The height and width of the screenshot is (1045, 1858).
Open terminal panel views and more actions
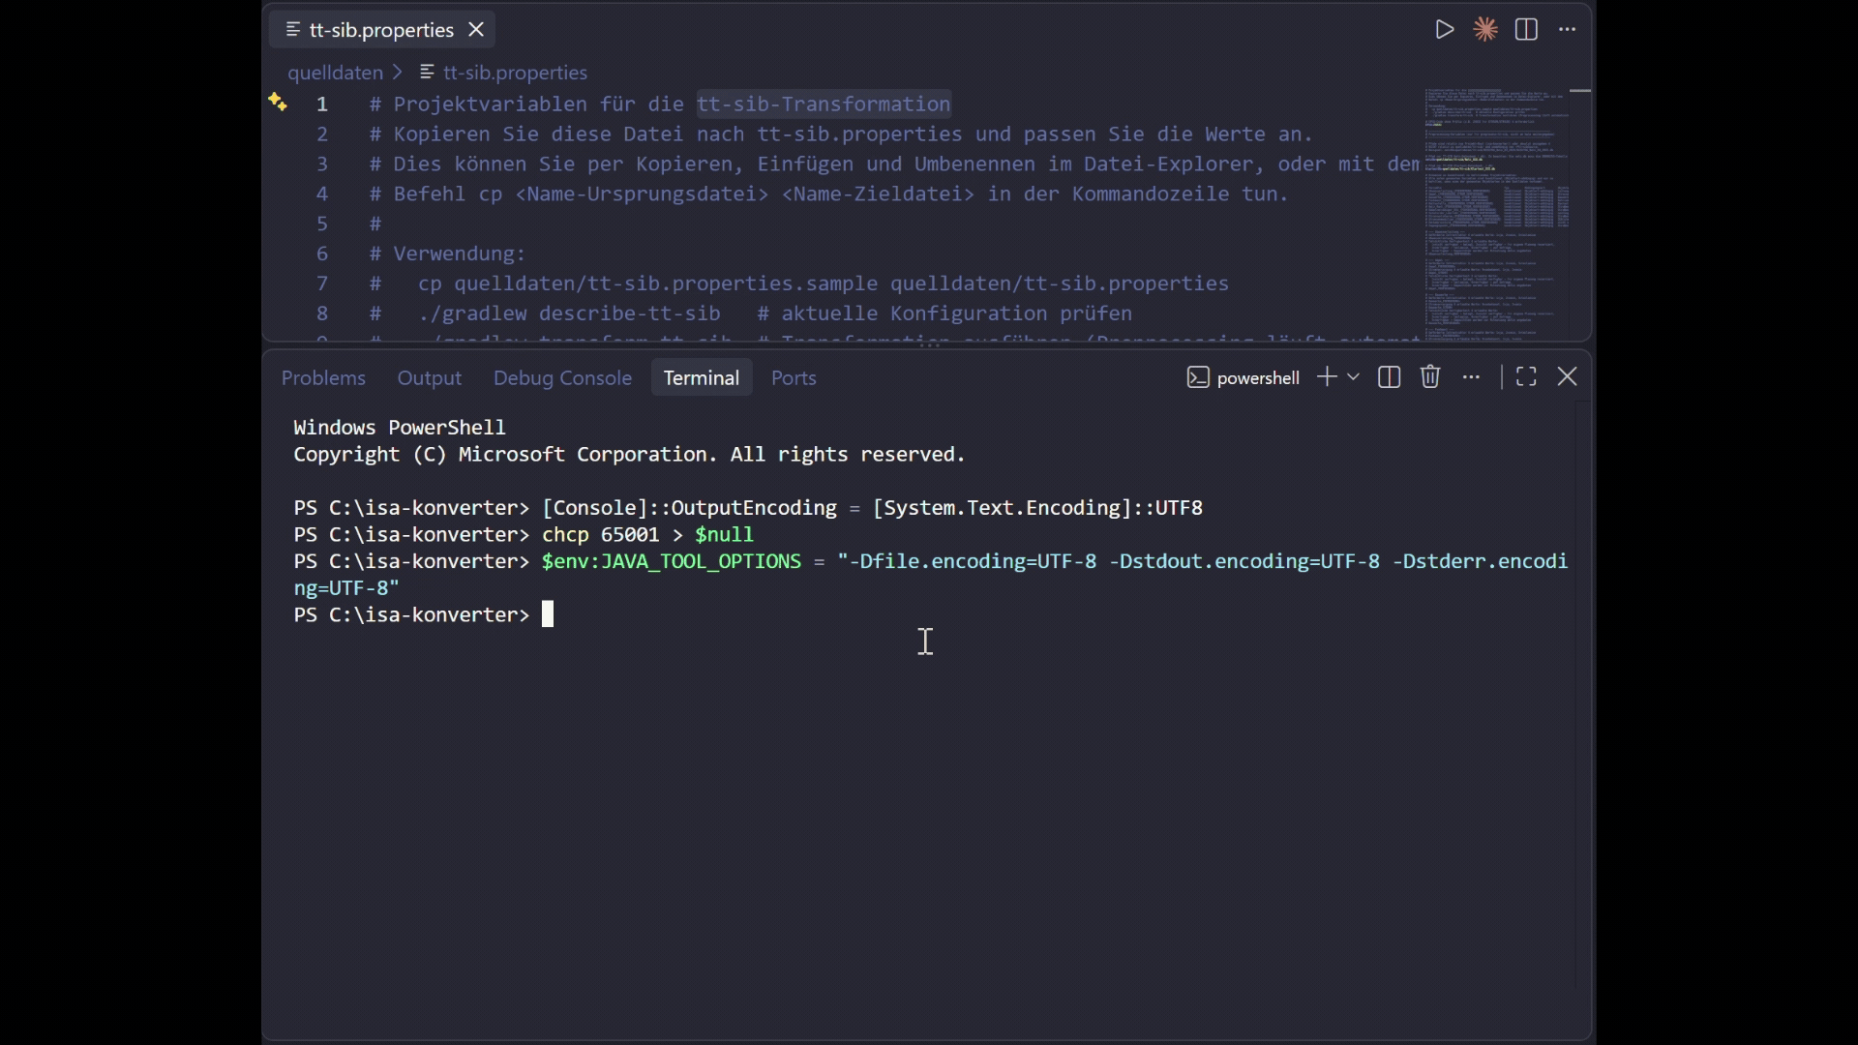point(1472,377)
